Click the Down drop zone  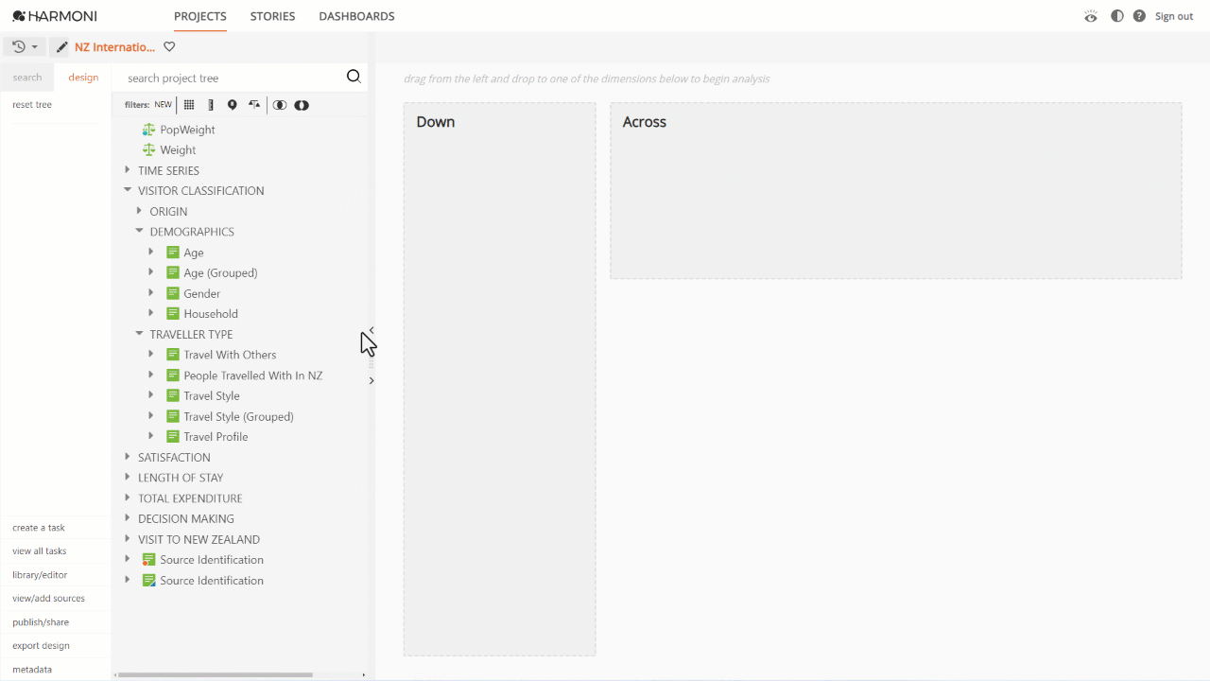[x=499, y=379]
